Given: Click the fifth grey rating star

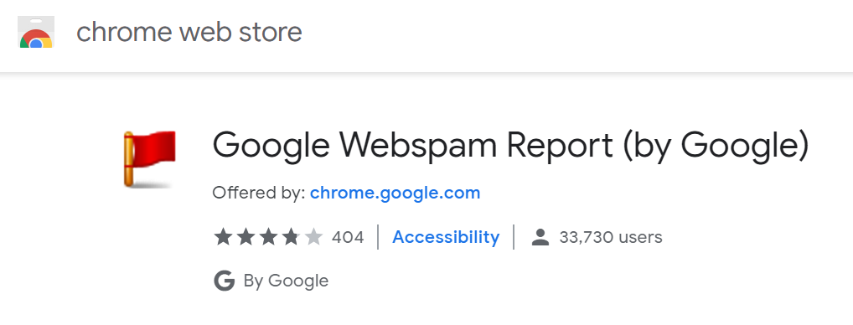Looking at the screenshot, I should pyautogui.click(x=314, y=237).
